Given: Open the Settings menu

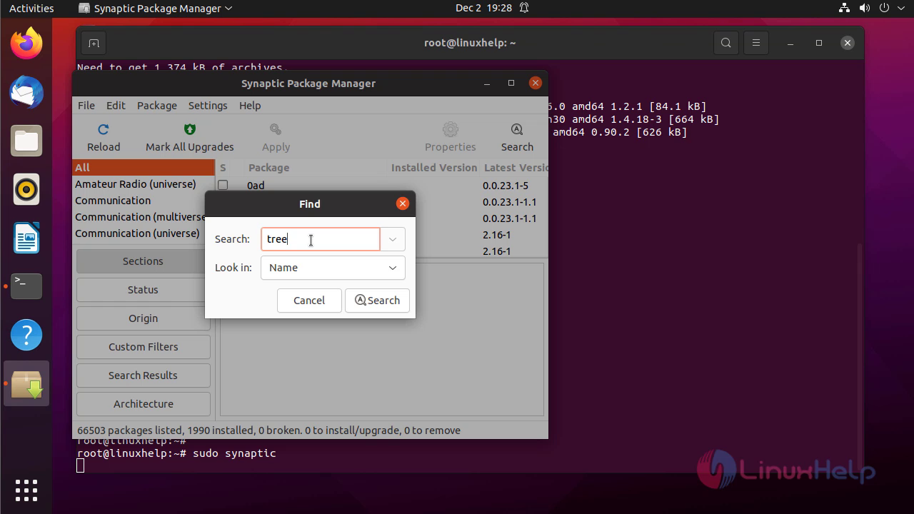Looking at the screenshot, I should click(x=208, y=105).
